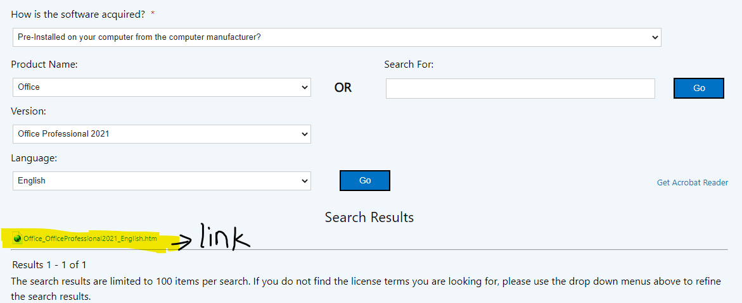Viewport: 742px width, 303px height.
Task: Open the Office_OfficeProfessional2021_English.htm link
Action: (x=90, y=238)
